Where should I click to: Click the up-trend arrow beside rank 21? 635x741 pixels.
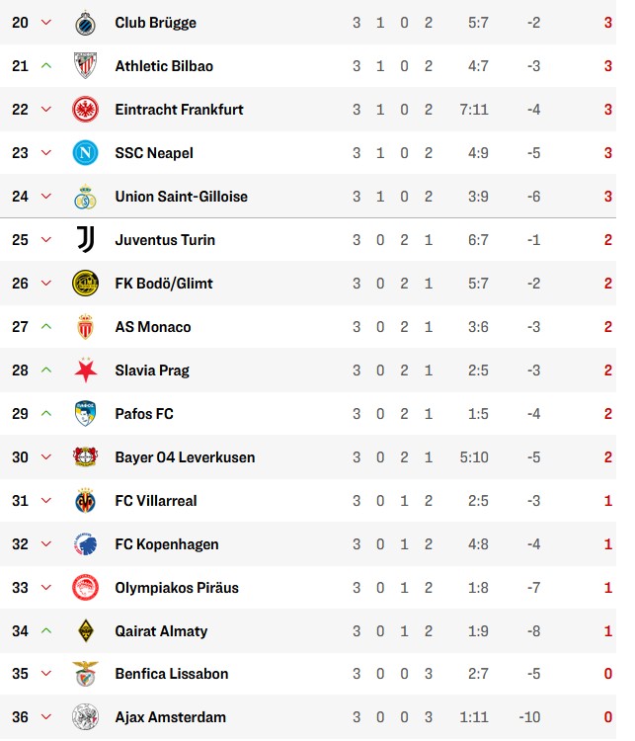tap(46, 66)
